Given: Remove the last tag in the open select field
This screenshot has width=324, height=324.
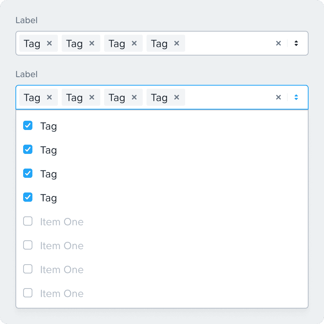Looking at the screenshot, I should pyautogui.click(x=177, y=97).
